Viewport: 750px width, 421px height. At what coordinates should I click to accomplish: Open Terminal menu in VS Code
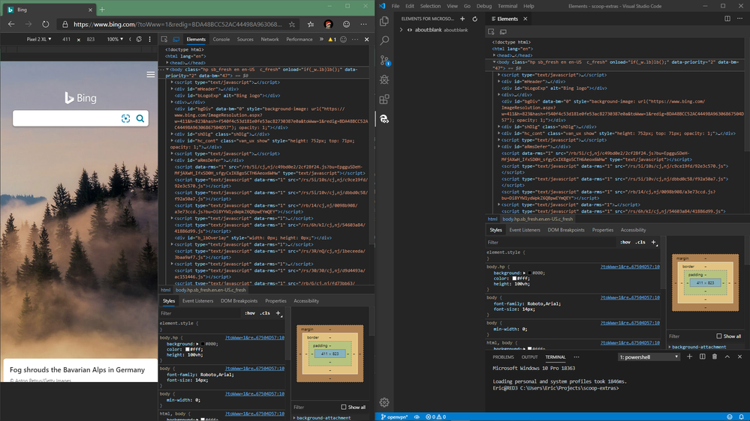[x=508, y=6]
